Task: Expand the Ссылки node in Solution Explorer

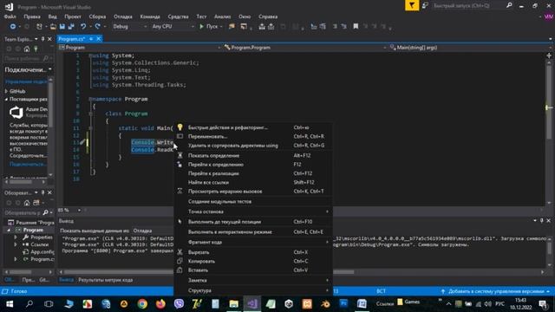Action: click(x=16, y=244)
